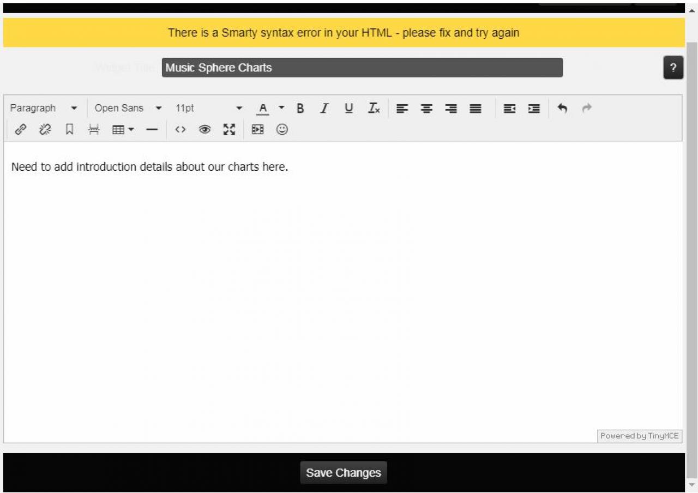The width and height of the screenshot is (698, 493).
Task: Open the 11pt font size dropdown
Action: [208, 109]
